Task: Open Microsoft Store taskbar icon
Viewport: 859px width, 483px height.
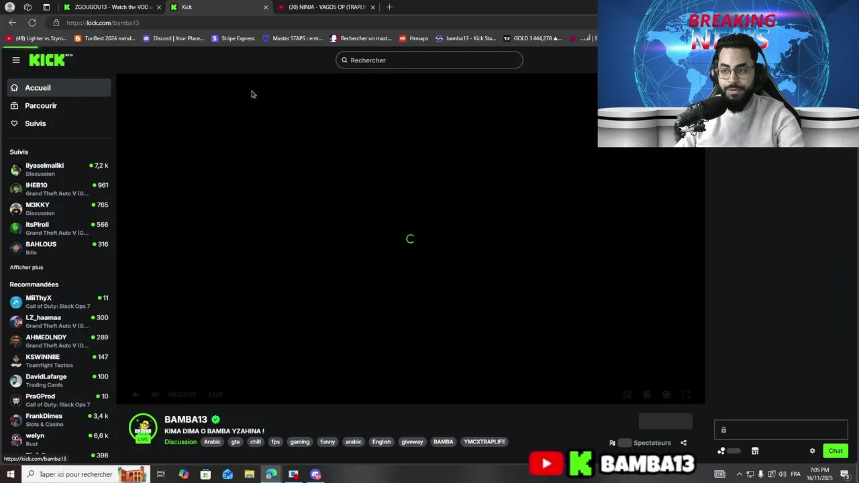Action: tap(205, 474)
